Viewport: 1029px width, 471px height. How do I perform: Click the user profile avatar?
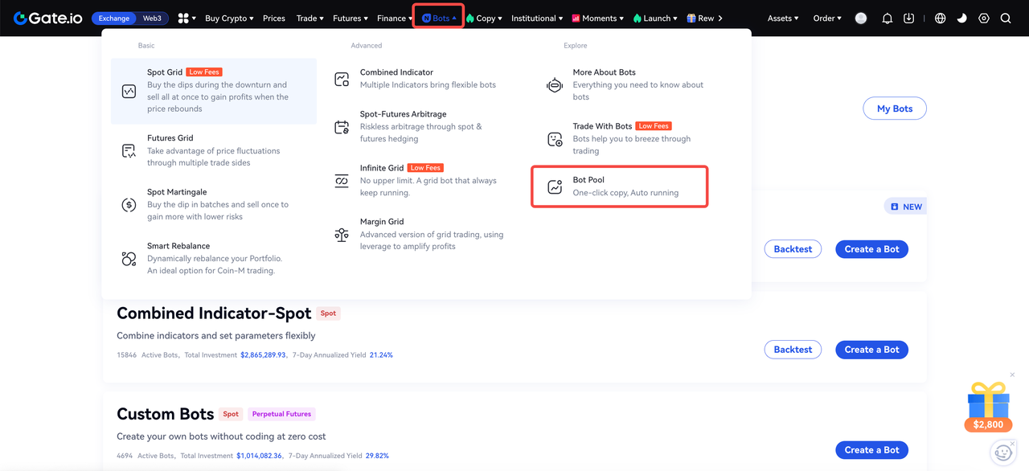pyautogui.click(x=861, y=18)
